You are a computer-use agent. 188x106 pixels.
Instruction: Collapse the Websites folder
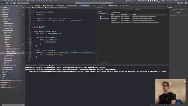tap(4, 43)
